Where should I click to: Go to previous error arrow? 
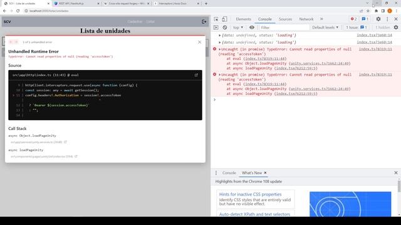(11, 42)
